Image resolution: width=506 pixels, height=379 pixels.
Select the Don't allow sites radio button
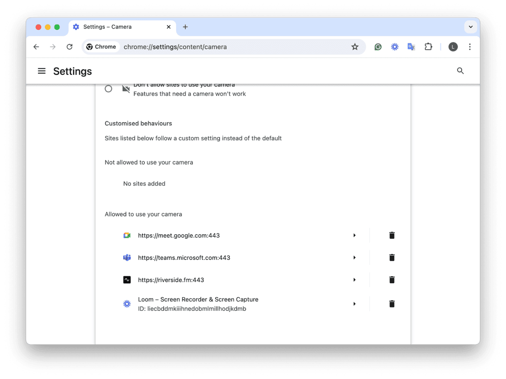point(108,89)
